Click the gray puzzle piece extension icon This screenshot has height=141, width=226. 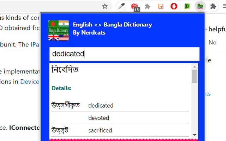click(x=148, y=6)
